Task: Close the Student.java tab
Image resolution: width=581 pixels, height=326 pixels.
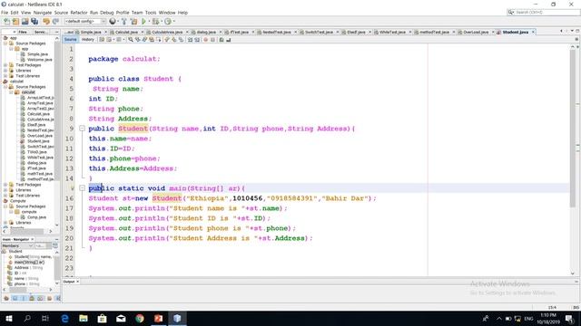Action: point(533,33)
